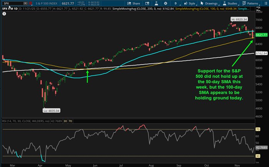
Task: Open the Drawings menu
Action: pos(209,3)
